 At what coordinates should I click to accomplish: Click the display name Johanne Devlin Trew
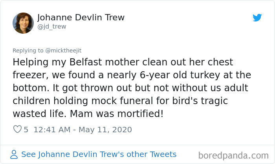point(81,18)
